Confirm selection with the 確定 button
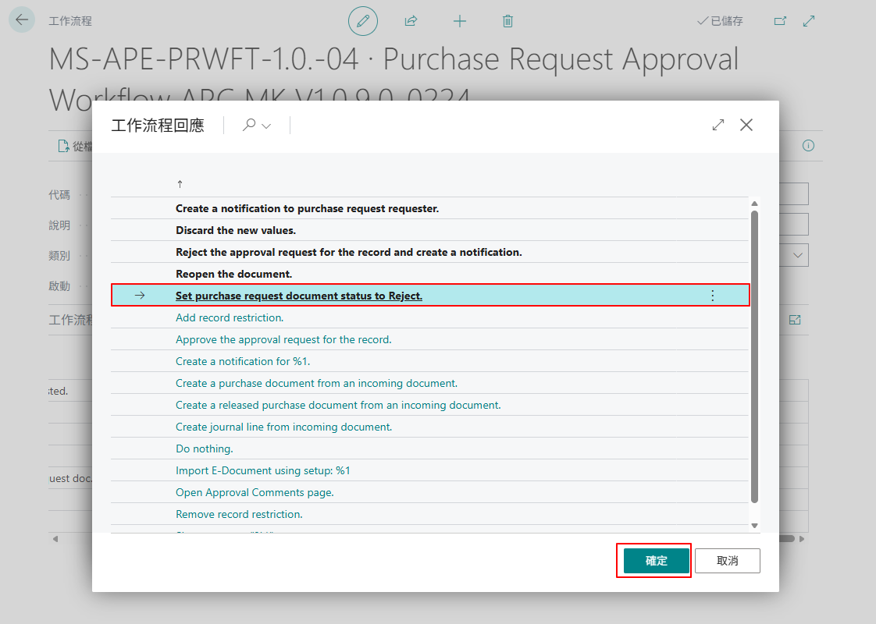This screenshot has width=876, height=624. coord(657,560)
